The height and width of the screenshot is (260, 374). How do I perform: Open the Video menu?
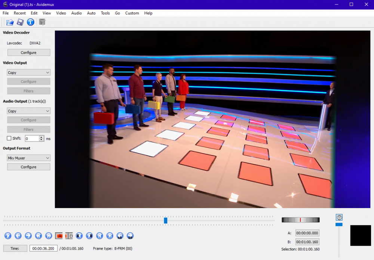[x=61, y=13]
